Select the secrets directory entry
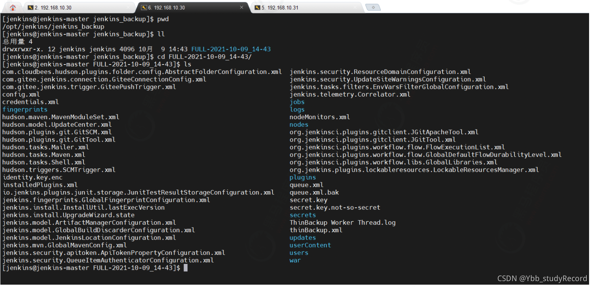The width and height of the screenshot is (593, 287). coord(302,215)
